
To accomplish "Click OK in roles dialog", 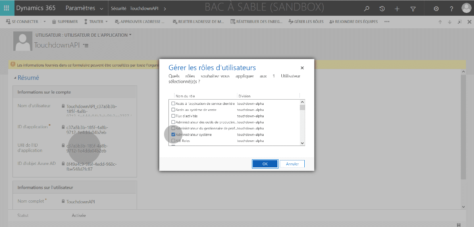I will point(265,164).
